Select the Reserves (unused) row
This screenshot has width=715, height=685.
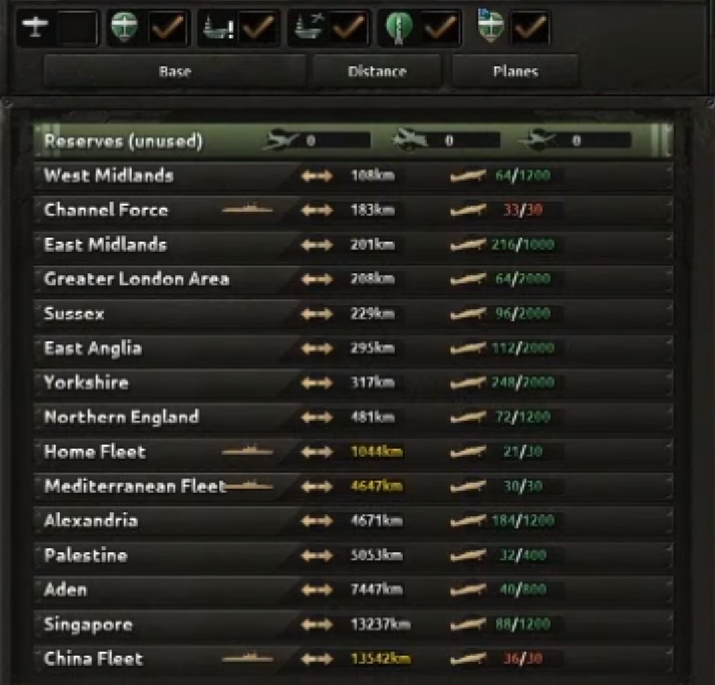pyautogui.click(x=354, y=141)
